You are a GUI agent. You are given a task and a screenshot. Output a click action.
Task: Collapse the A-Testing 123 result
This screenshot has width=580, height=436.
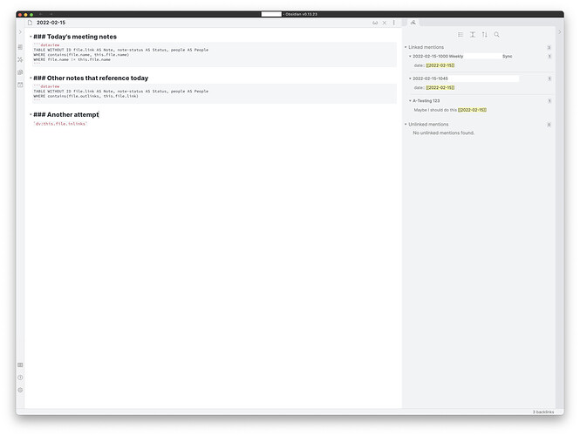click(x=410, y=100)
